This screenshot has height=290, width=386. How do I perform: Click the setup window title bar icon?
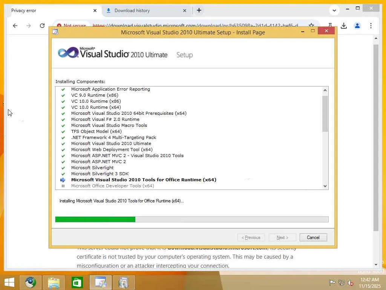pos(55,32)
